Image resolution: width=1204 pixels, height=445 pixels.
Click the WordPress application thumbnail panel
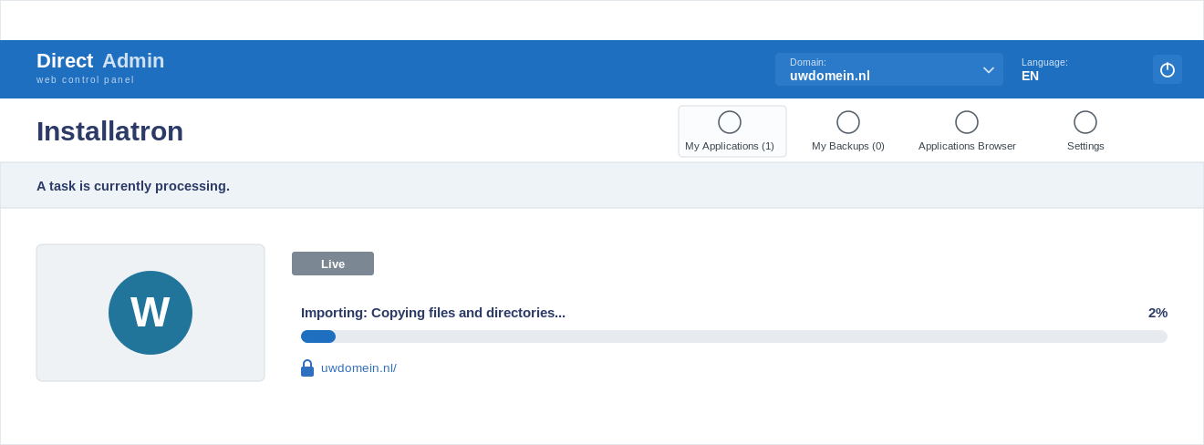(x=150, y=313)
